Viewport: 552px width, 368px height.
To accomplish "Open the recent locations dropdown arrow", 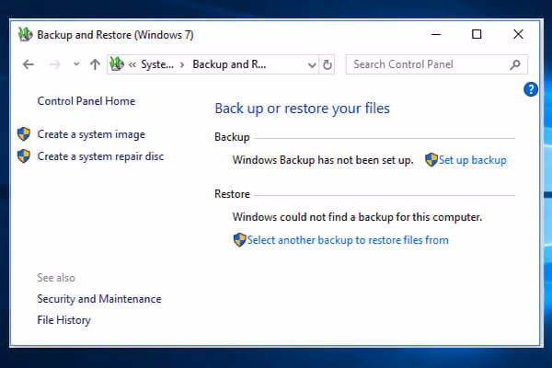I will click(x=75, y=64).
